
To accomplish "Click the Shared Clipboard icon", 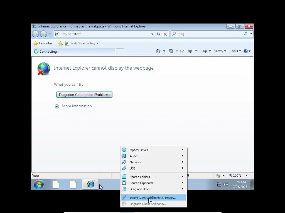I will tap(124, 183).
